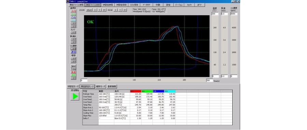Screen dimensions: 307x130
Task: Switch to the 解析モード tab
Action: pos(101,86)
